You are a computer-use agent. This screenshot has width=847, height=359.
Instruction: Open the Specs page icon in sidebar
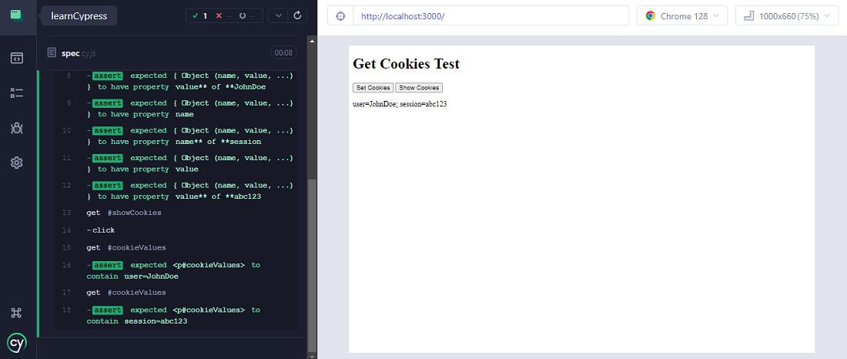[17, 58]
